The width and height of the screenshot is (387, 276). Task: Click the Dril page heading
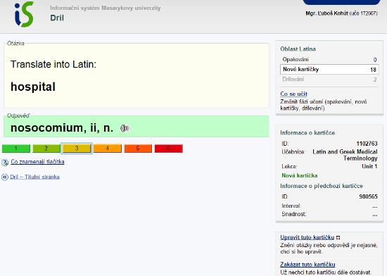pos(57,18)
